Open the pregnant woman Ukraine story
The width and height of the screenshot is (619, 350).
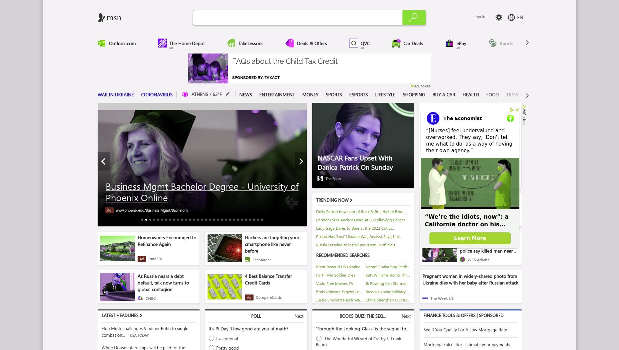click(470, 280)
